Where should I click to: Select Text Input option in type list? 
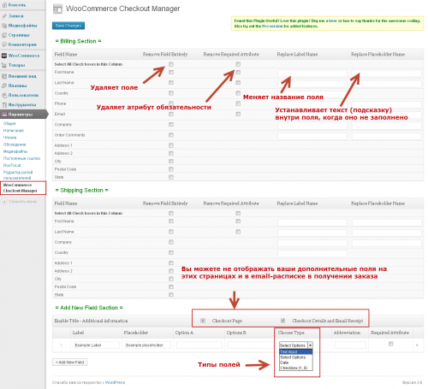tap(296, 351)
